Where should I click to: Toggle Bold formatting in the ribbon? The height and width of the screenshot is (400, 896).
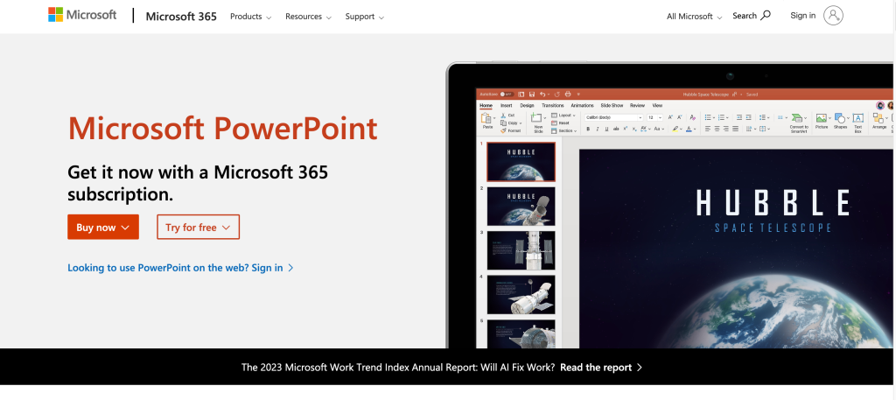[x=588, y=129]
